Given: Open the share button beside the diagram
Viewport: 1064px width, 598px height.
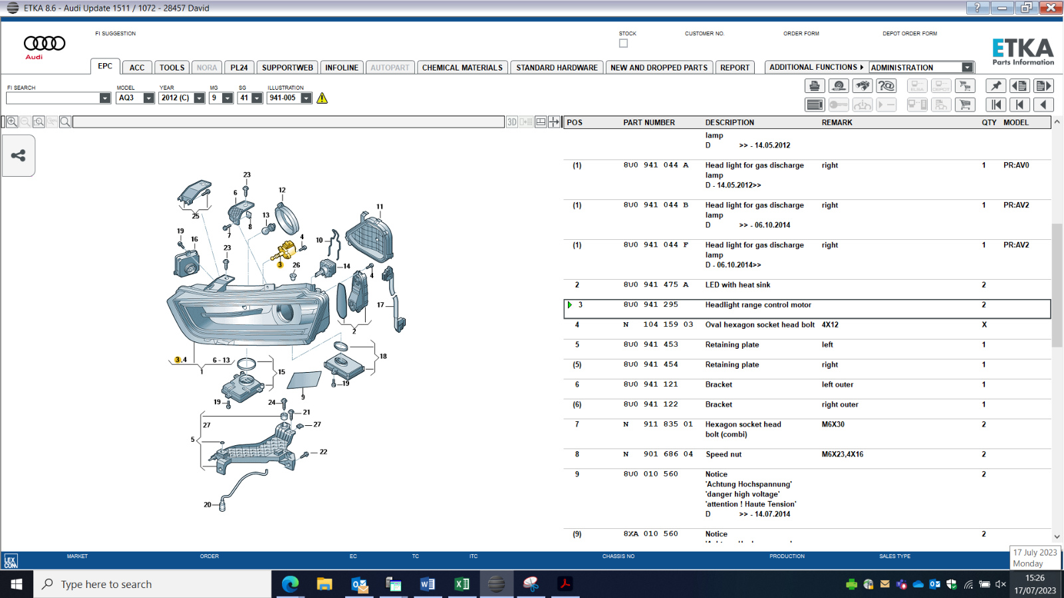Looking at the screenshot, I should click(x=19, y=155).
